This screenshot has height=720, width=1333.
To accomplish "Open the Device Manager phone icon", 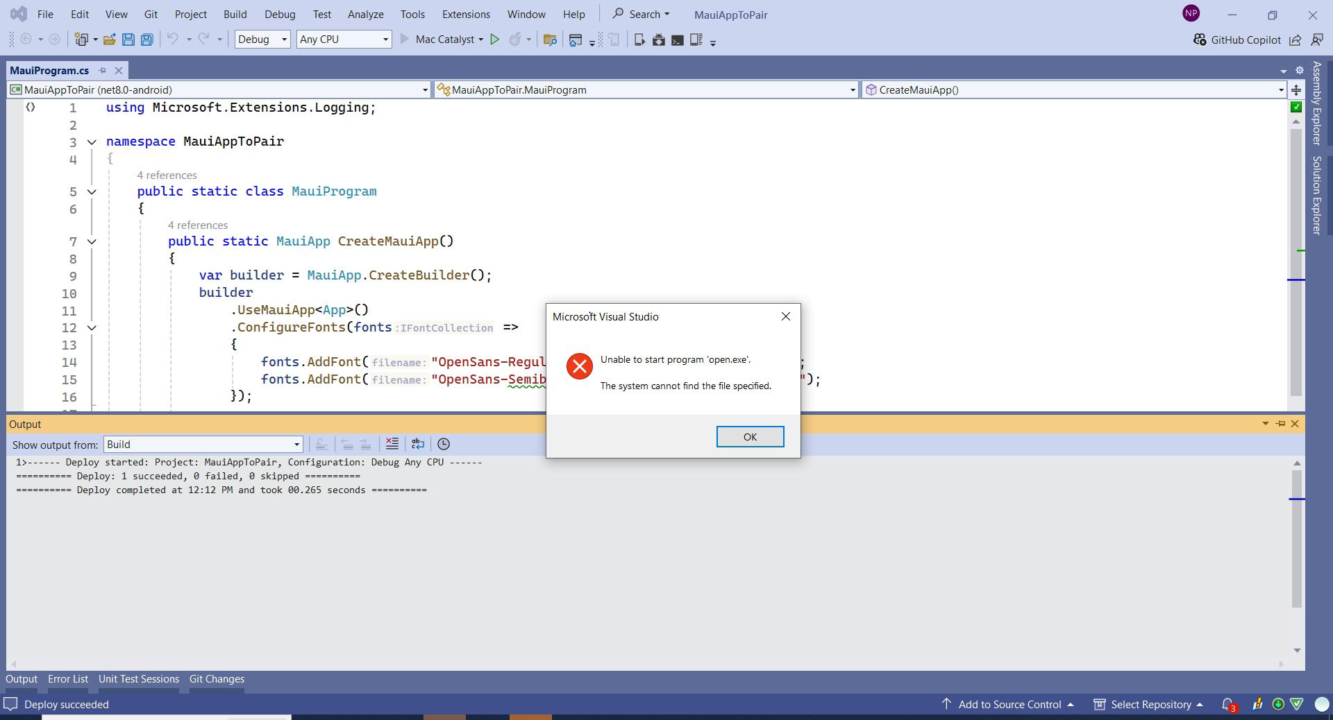I will pyautogui.click(x=639, y=40).
